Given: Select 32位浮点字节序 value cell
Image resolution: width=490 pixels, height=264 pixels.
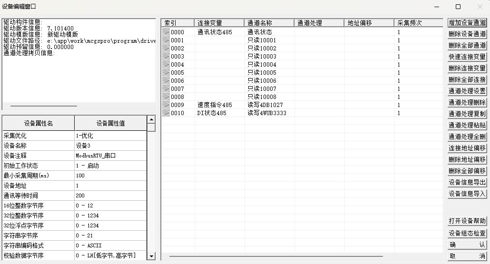Looking at the screenshot, I should tap(110, 225).
